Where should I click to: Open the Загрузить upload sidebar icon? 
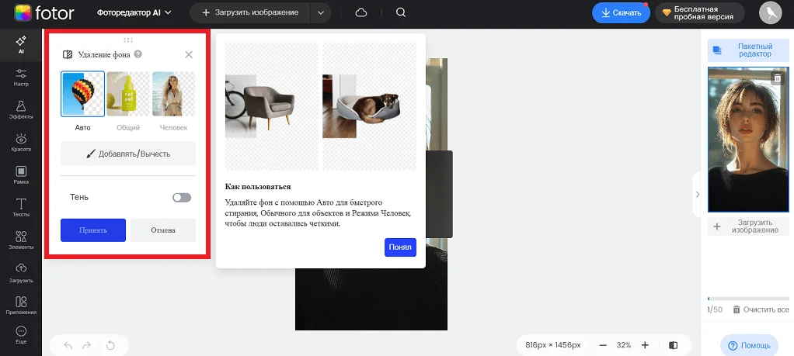pos(21,273)
